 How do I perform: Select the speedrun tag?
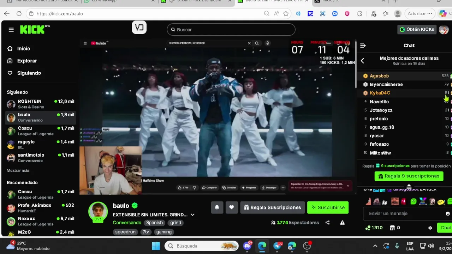pyautogui.click(x=125, y=232)
